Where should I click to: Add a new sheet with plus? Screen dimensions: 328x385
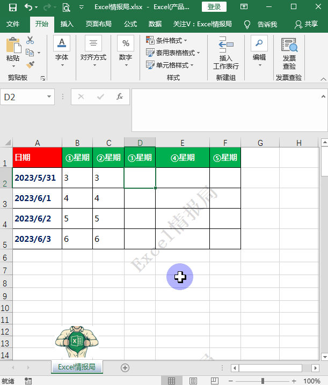tap(125, 367)
